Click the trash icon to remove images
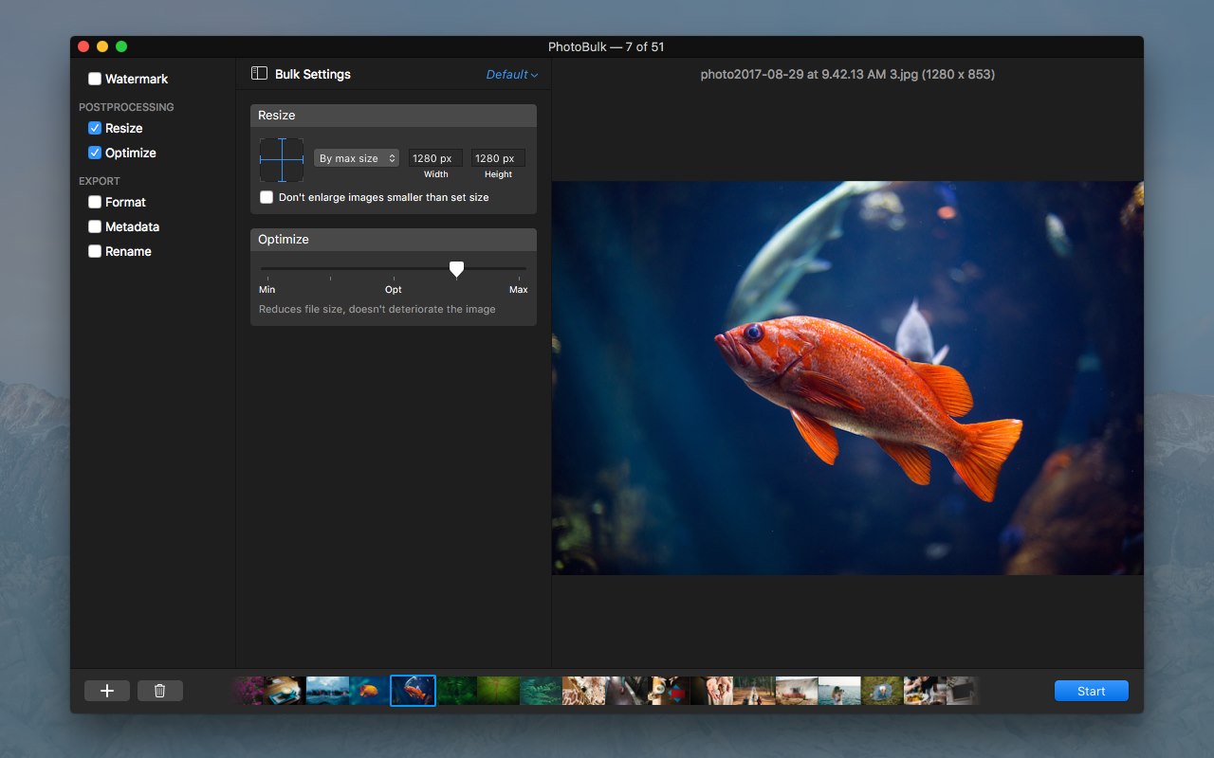The image size is (1214, 758). point(159,690)
